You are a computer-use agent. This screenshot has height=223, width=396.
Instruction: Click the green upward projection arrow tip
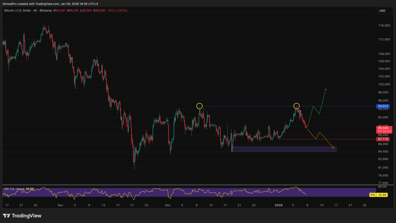(326, 90)
